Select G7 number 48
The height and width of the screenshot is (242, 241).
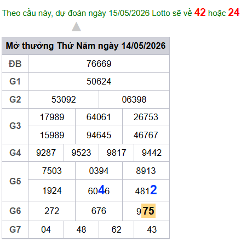[x=81, y=229]
